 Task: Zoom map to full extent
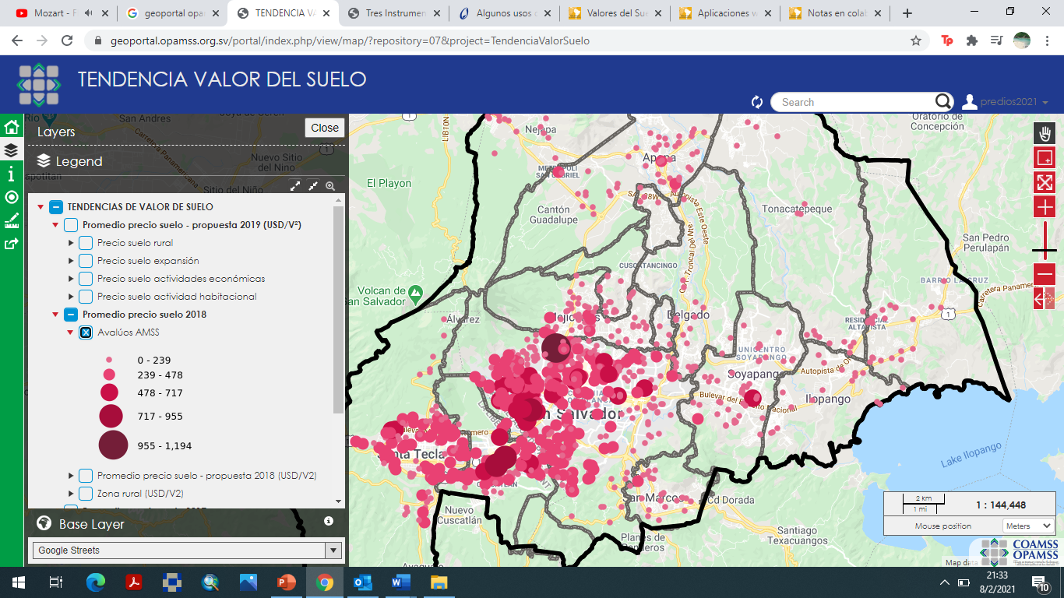click(1044, 182)
